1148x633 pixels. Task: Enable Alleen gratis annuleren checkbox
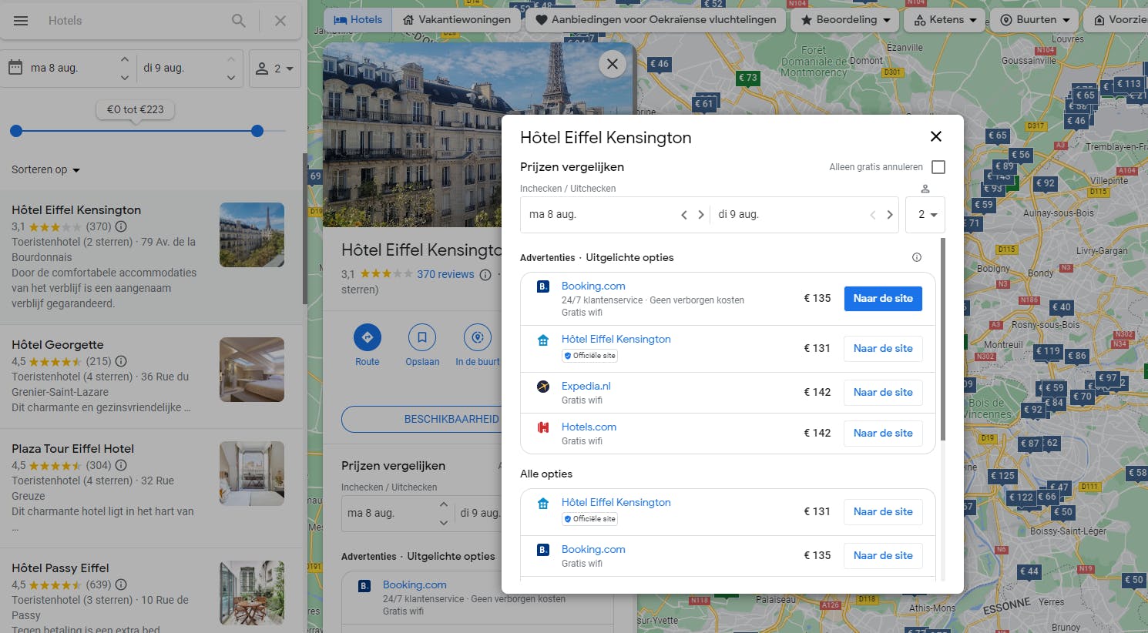[x=938, y=167]
